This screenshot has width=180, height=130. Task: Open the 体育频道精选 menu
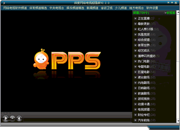[x=38, y=8]
